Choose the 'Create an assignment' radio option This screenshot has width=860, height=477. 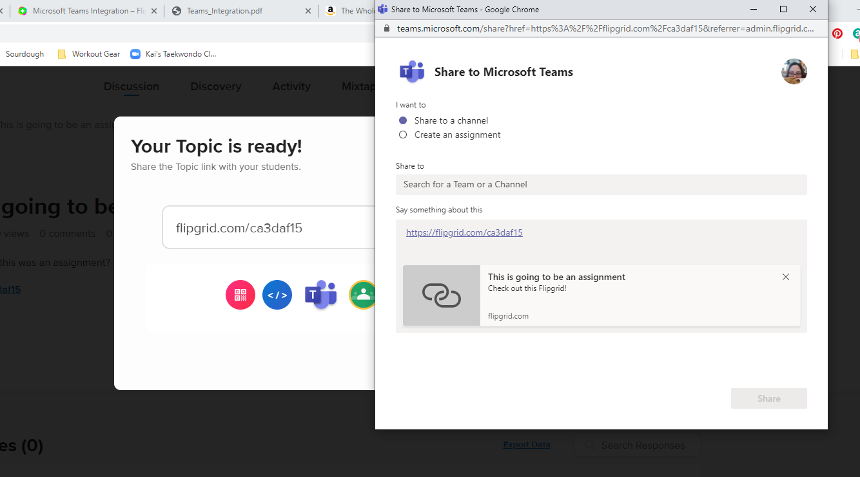(x=403, y=135)
